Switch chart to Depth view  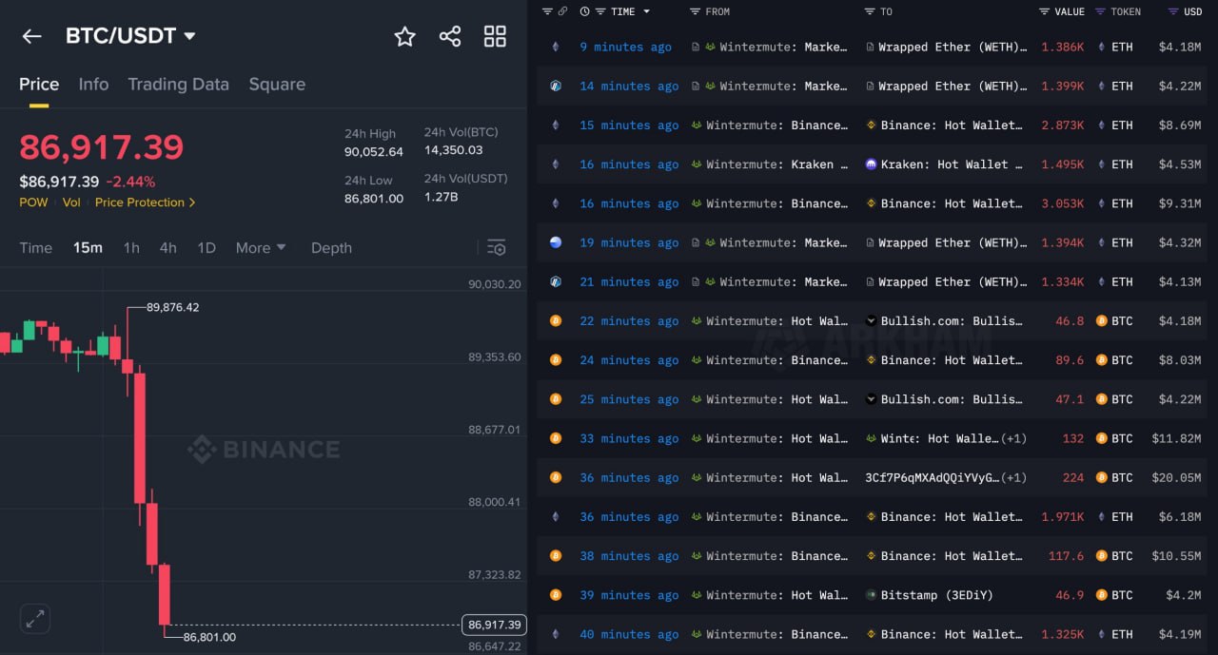click(x=331, y=247)
